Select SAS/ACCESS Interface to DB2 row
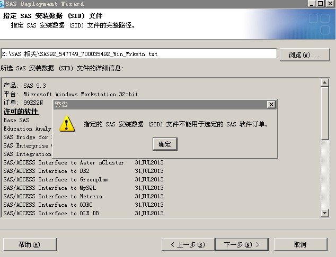The height and width of the screenshot is (257, 336). click(84, 171)
